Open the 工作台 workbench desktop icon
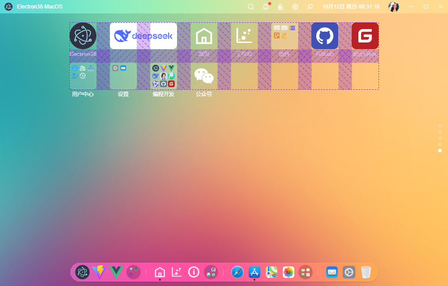Screen dimensions: 448x286 click(244, 36)
